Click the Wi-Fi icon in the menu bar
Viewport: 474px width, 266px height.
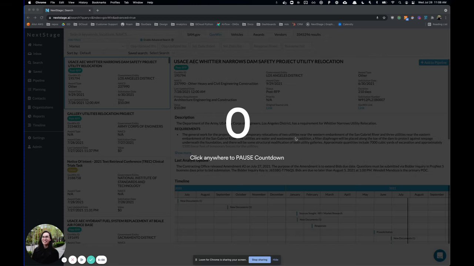point(393,3)
